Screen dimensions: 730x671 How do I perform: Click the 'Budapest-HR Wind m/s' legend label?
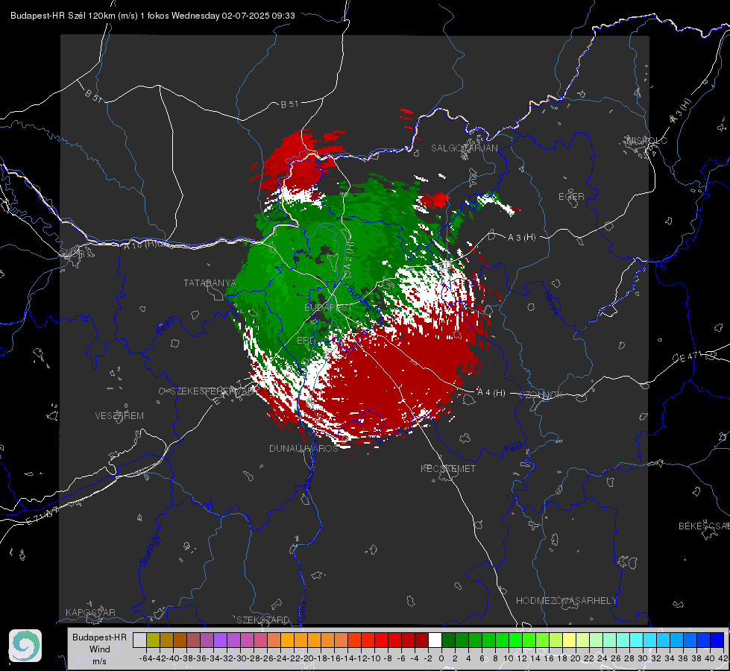point(100,649)
